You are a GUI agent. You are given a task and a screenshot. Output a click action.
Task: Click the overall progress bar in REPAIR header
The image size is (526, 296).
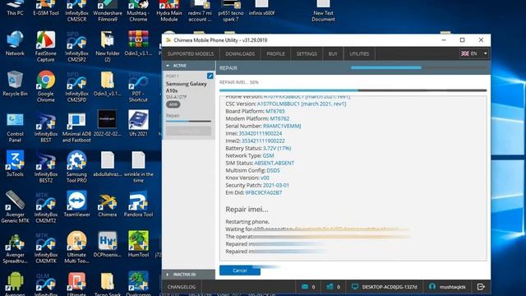pos(418,67)
